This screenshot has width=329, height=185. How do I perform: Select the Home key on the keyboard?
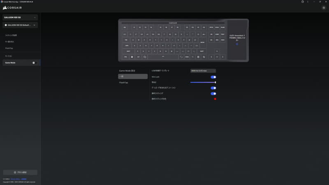217,34
